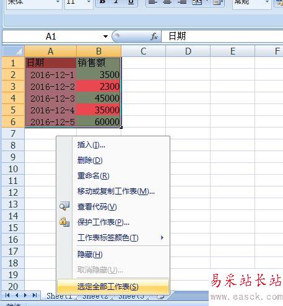Image resolution: width=283 pixels, height=306 pixels.
Task: Click the fx Insert Function icon
Action: click(154, 37)
